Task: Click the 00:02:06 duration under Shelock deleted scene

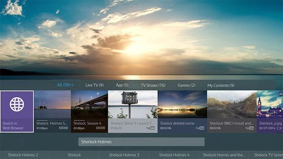Action: pyautogui.click(x=166, y=128)
